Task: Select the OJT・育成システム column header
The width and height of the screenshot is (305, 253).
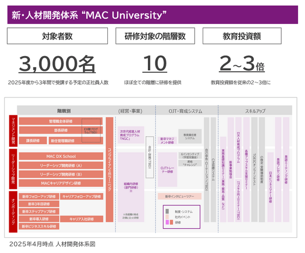Action: 185,111
